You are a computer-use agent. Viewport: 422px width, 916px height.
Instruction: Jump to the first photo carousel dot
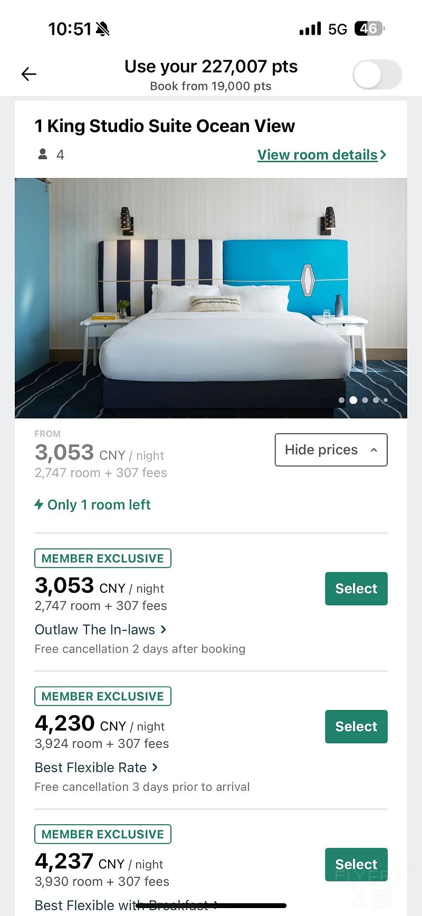click(341, 400)
